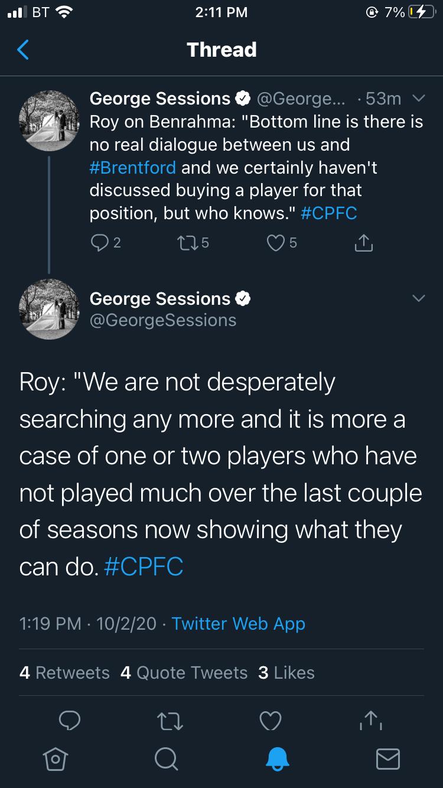View the 4 Retweets list

(x=64, y=673)
